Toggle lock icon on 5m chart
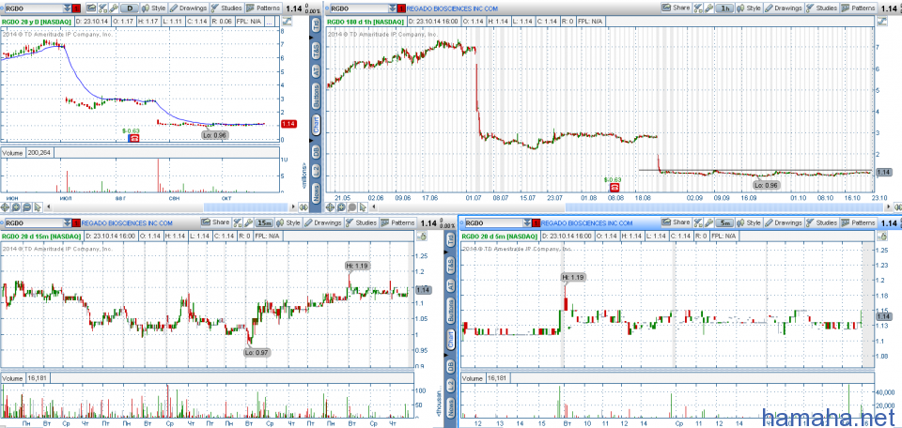The image size is (902, 428). pyautogui.click(x=882, y=237)
